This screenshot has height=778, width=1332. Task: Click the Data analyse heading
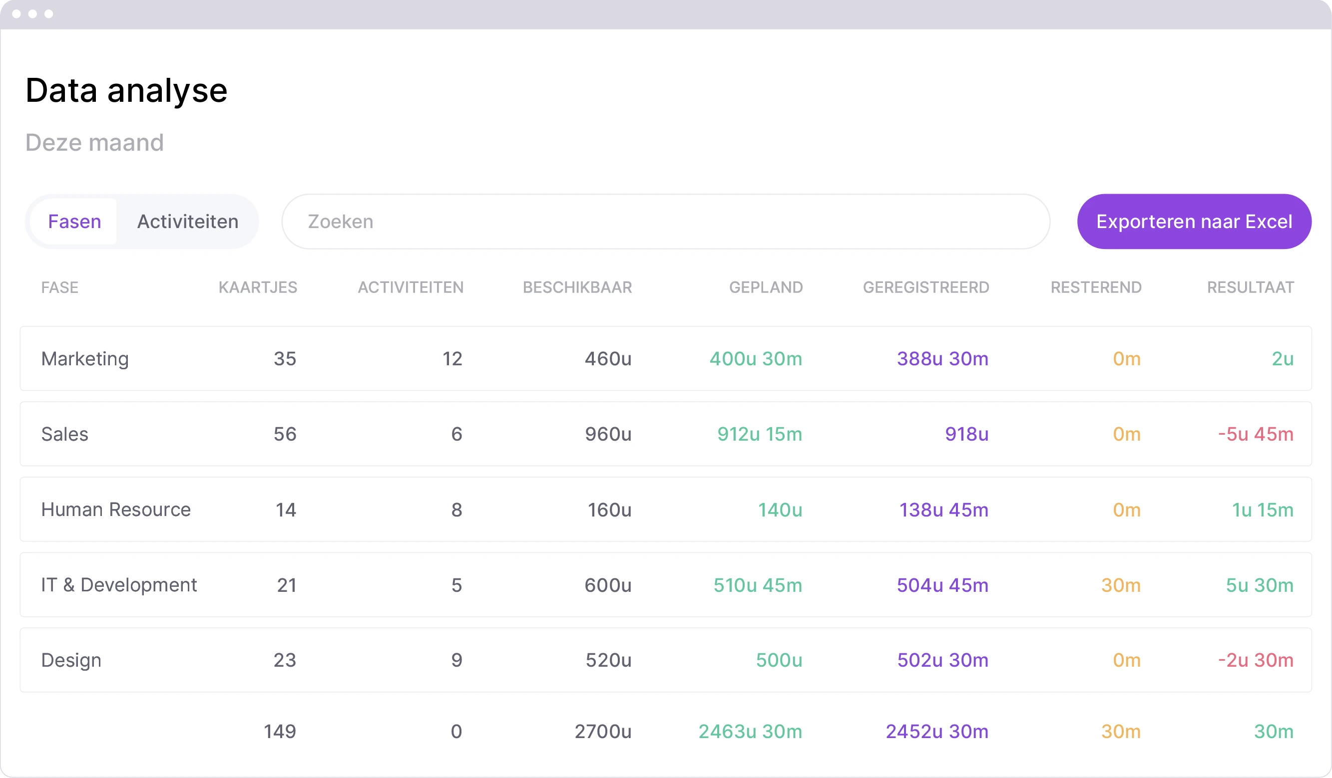point(126,90)
